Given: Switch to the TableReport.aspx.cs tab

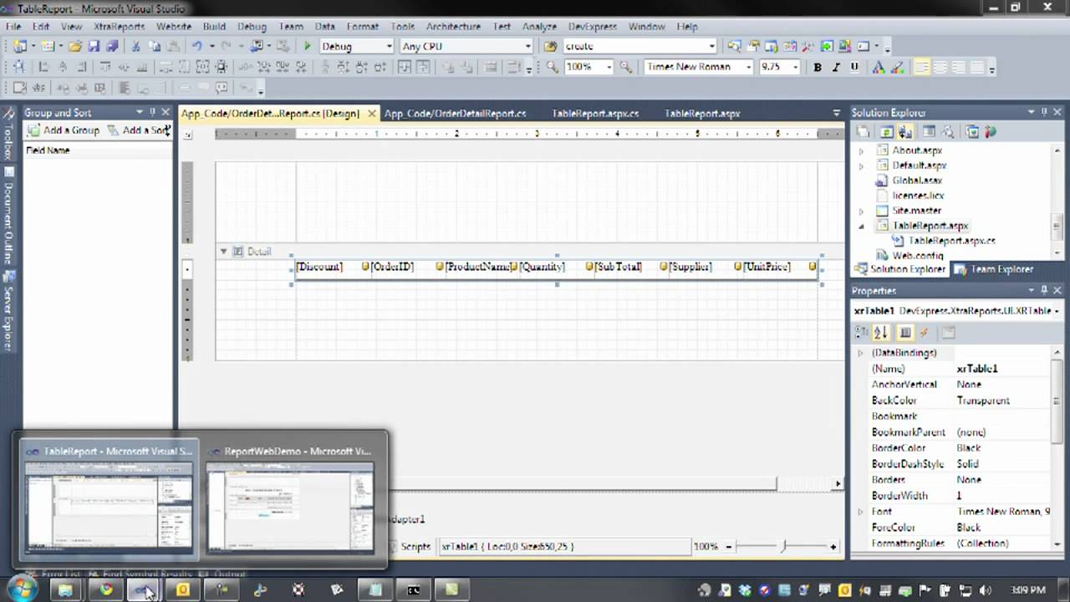Looking at the screenshot, I should point(595,114).
